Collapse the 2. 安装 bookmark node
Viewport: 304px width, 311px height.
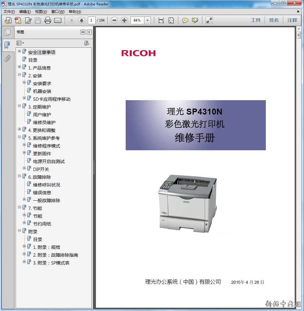pos(20,75)
